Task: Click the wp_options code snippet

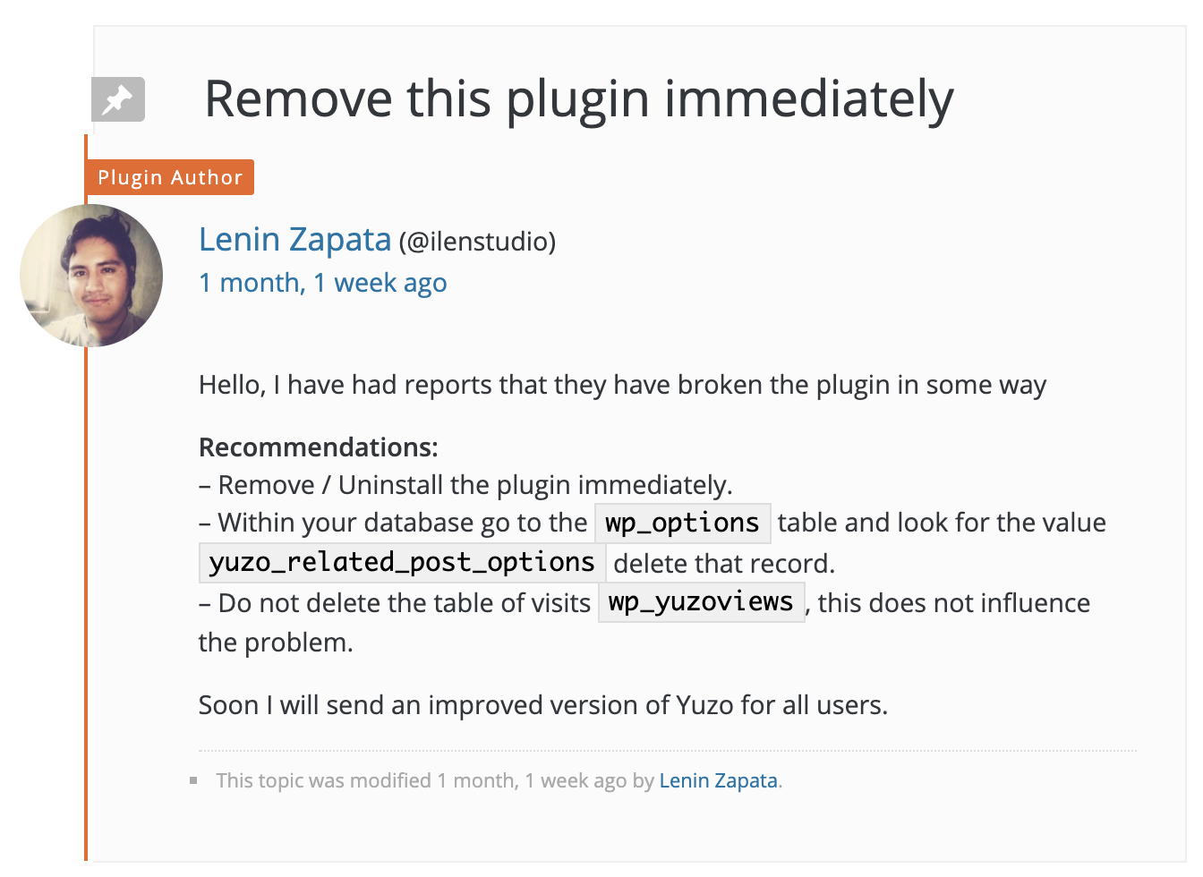Action: pos(682,523)
